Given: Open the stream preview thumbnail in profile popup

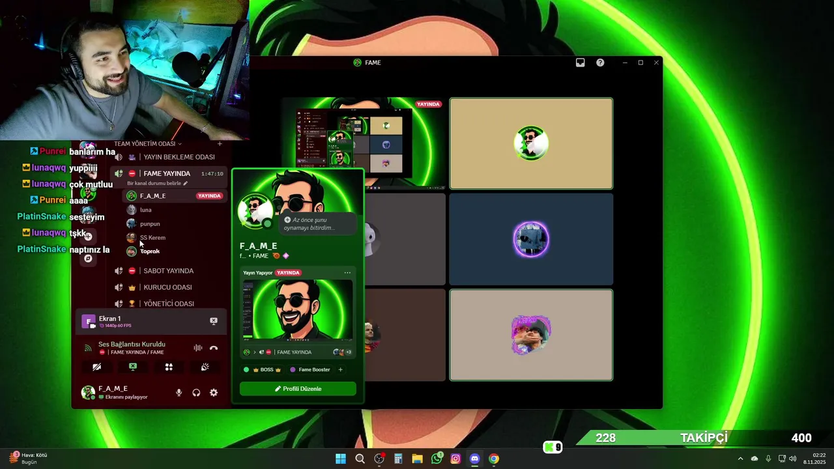Looking at the screenshot, I should pyautogui.click(x=298, y=309).
